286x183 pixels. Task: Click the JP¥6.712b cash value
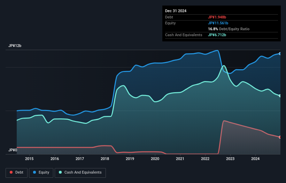click(217, 35)
